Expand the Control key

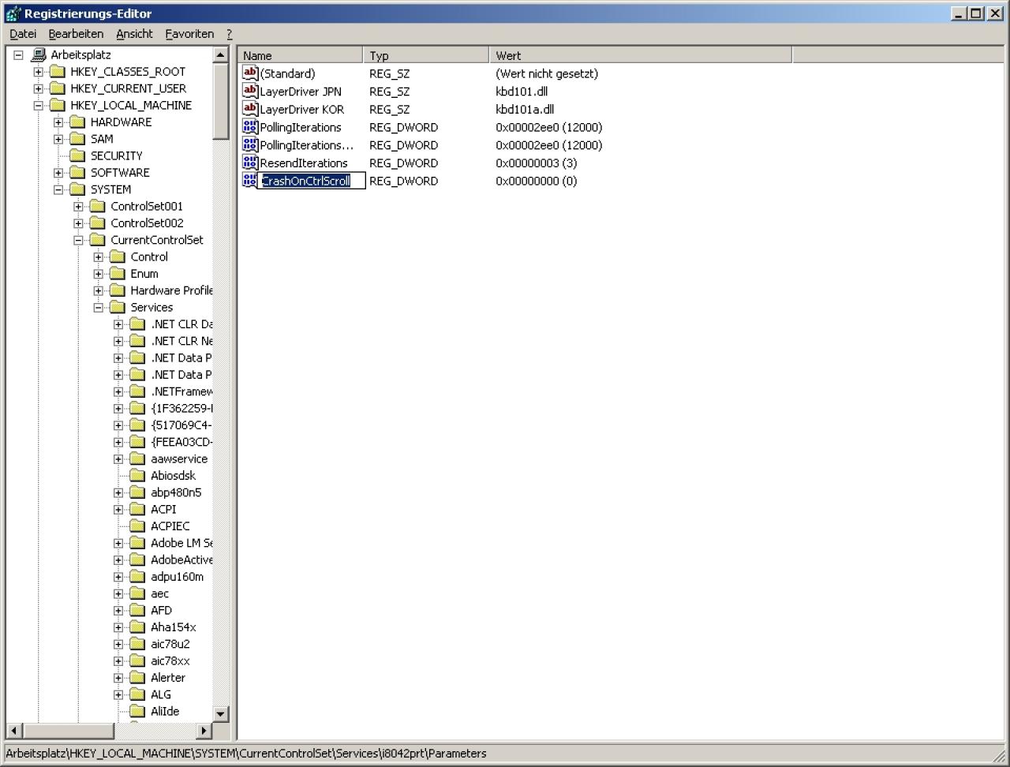99,257
